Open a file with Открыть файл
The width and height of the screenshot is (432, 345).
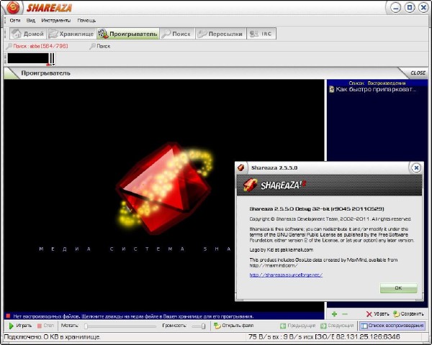click(x=233, y=326)
